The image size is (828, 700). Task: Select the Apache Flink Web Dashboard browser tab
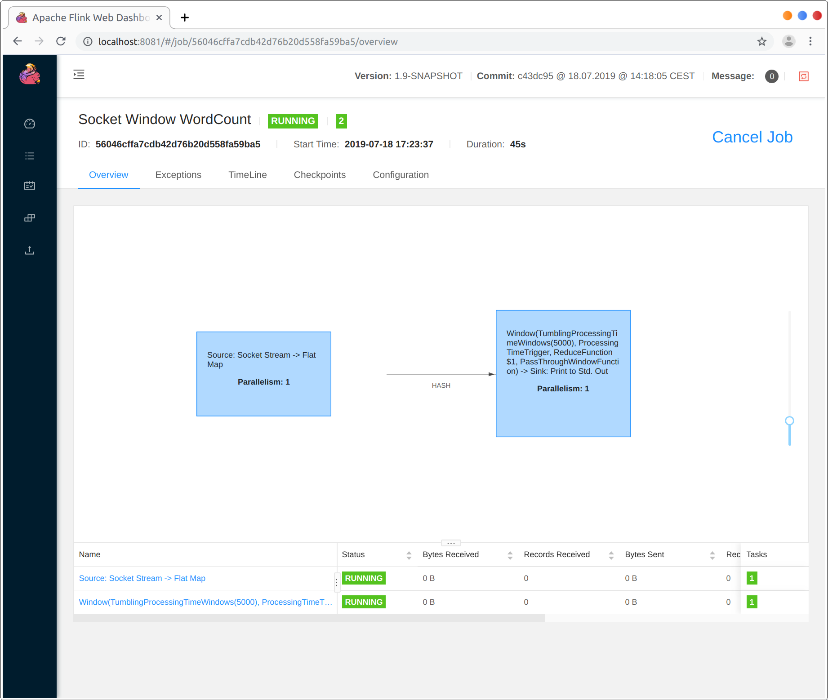coord(89,18)
